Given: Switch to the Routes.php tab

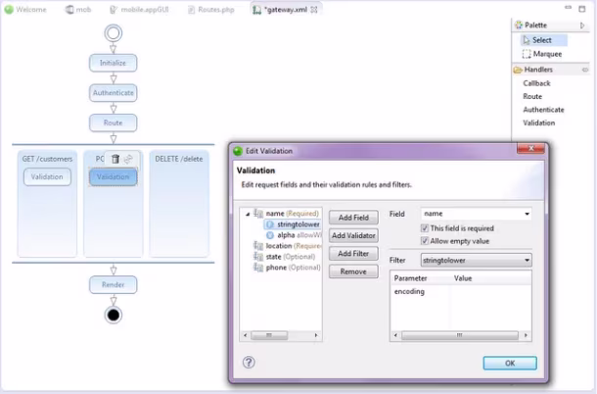Looking at the screenshot, I should click(x=211, y=10).
